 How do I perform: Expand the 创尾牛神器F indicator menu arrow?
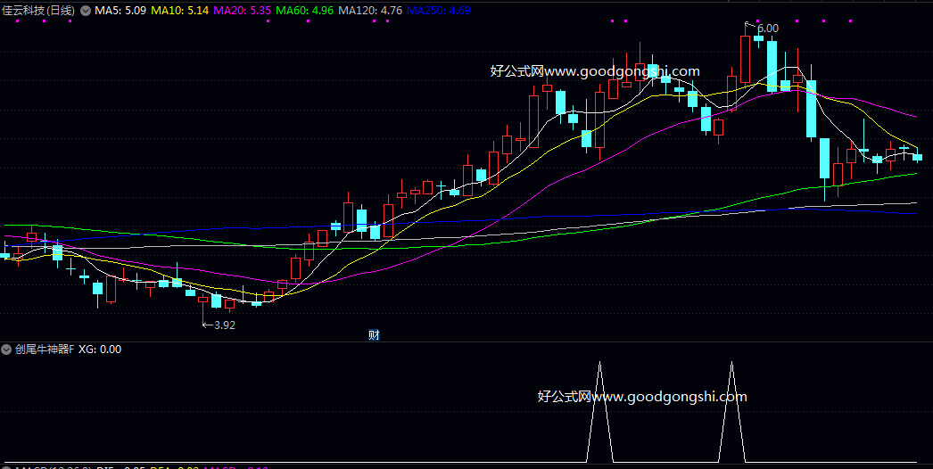tap(7, 350)
